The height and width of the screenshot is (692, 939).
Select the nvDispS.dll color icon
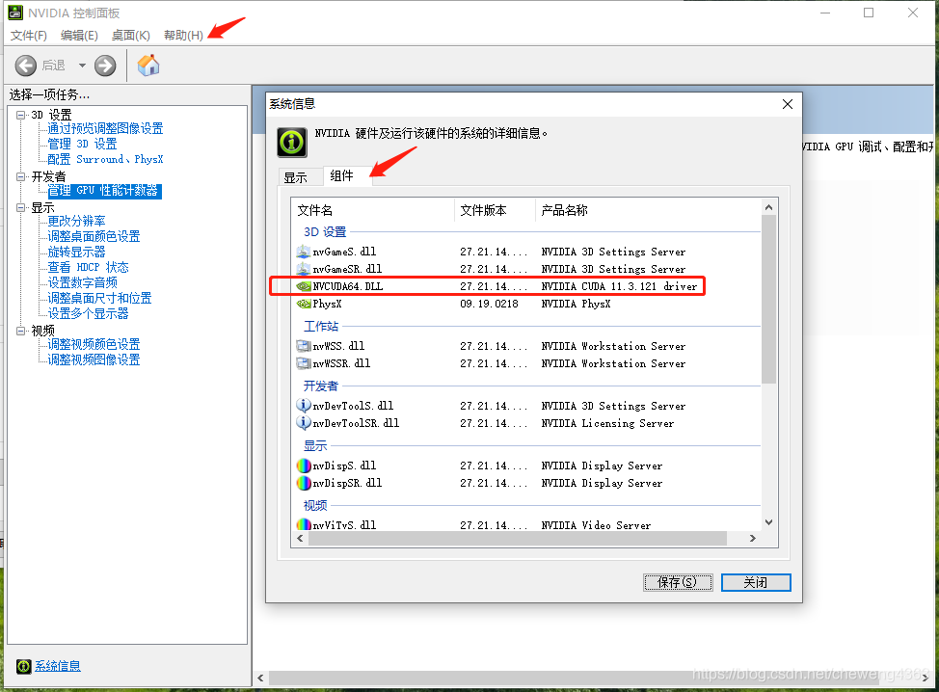point(304,466)
